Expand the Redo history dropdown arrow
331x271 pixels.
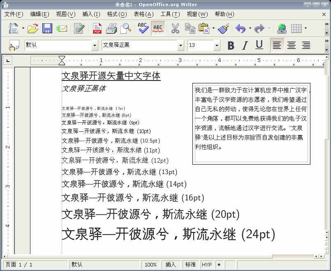[269, 28]
